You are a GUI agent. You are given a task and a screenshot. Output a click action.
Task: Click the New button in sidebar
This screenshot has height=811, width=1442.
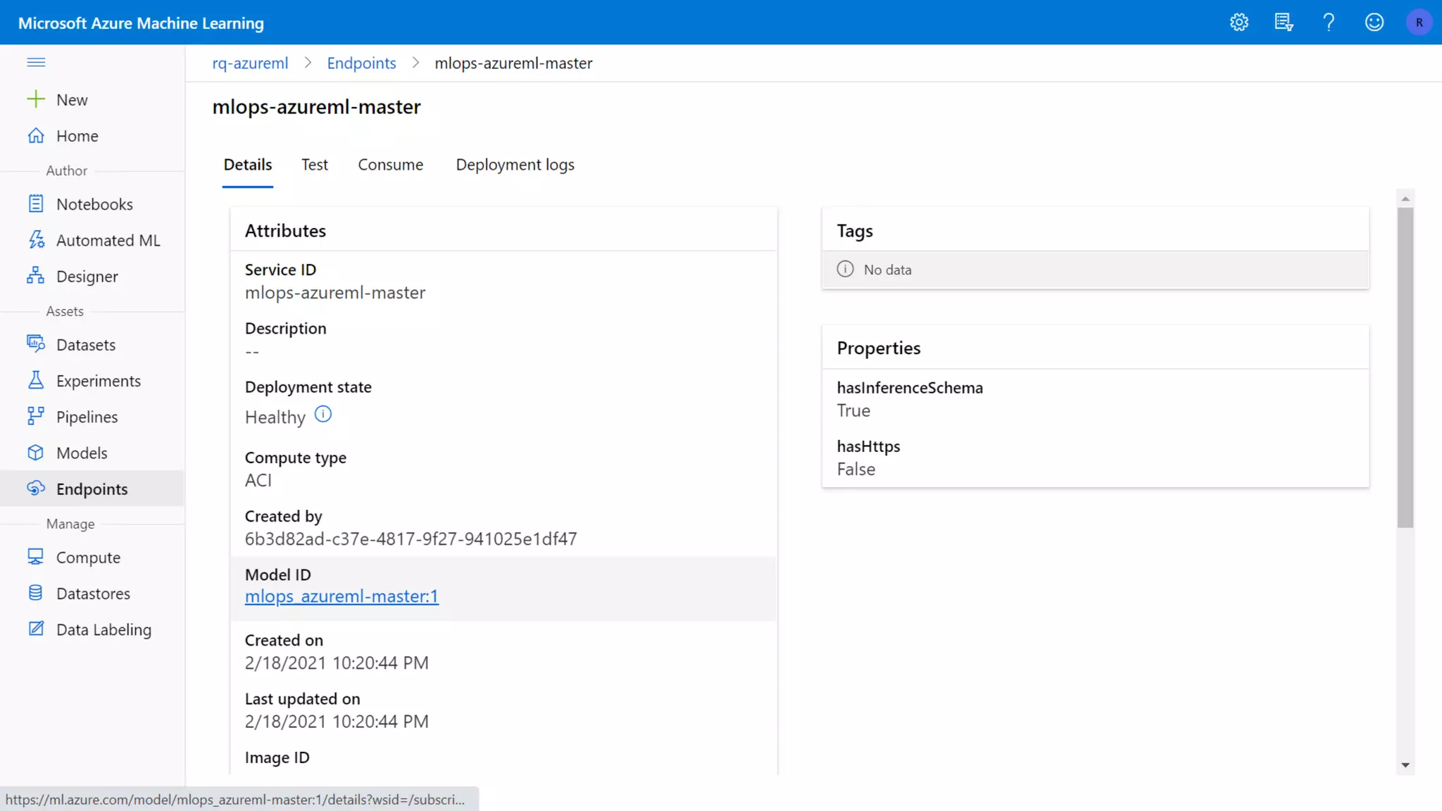[71, 100]
